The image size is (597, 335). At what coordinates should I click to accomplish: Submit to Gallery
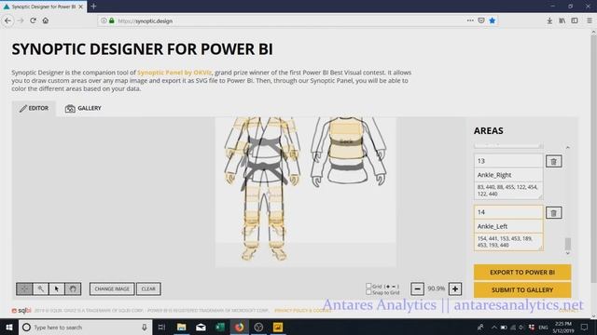point(522,289)
